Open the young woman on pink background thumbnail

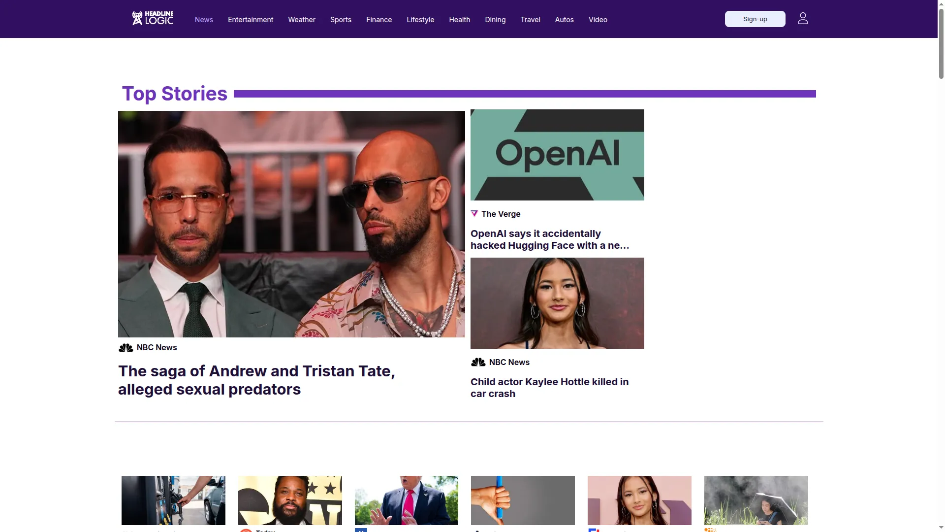(639, 500)
